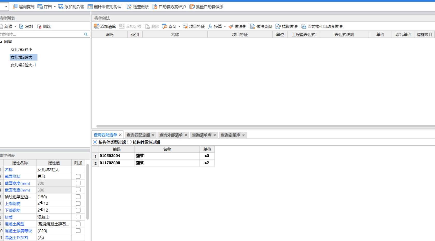The height and width of the screenshot is (241, 435).
Task: Click the 批量自动套做法 icon
Action: point(192,7)
